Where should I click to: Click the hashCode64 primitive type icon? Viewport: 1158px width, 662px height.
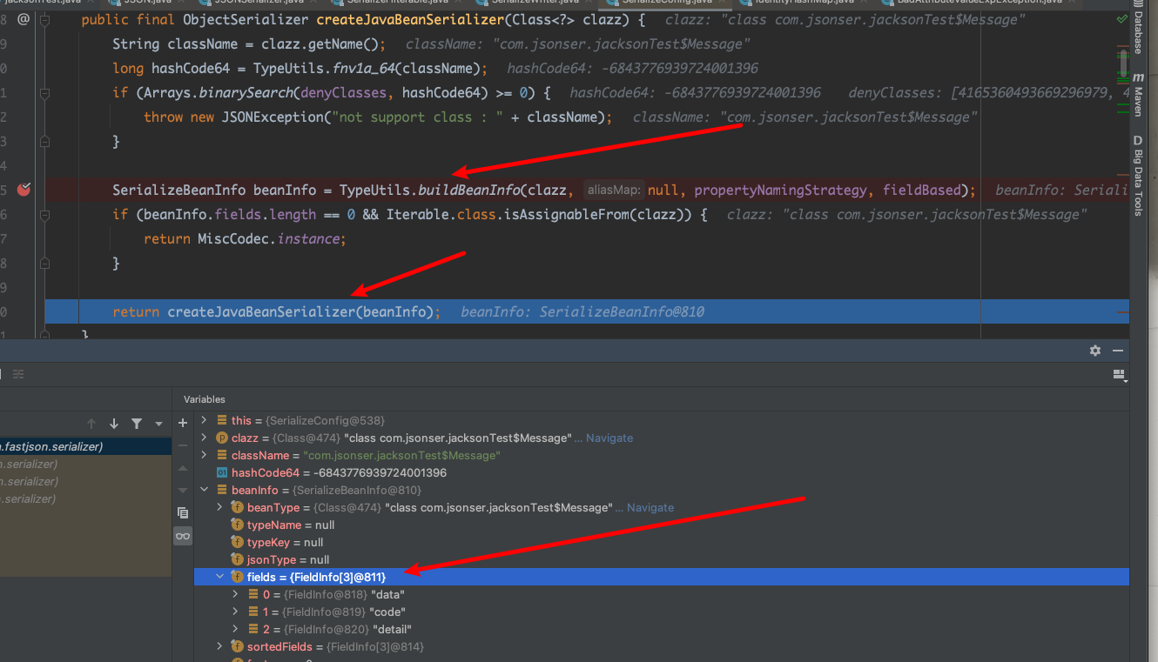pos(221,472)
